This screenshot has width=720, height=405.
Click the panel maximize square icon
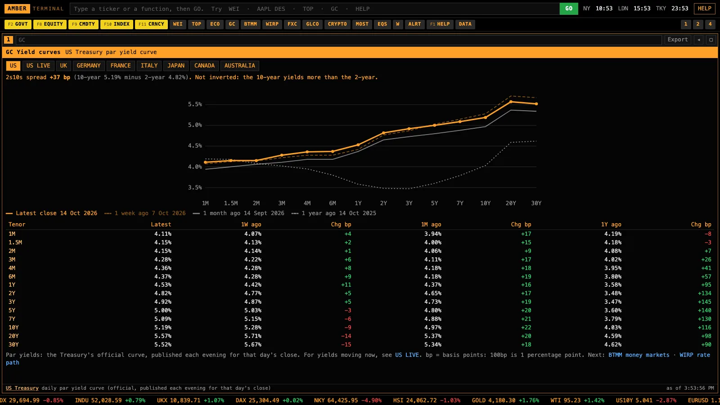[711, 40]
